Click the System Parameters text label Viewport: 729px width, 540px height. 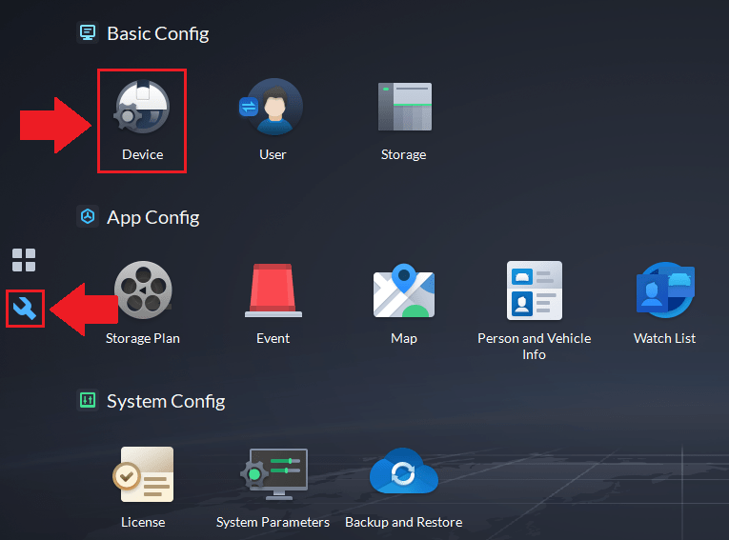[273, 522]
